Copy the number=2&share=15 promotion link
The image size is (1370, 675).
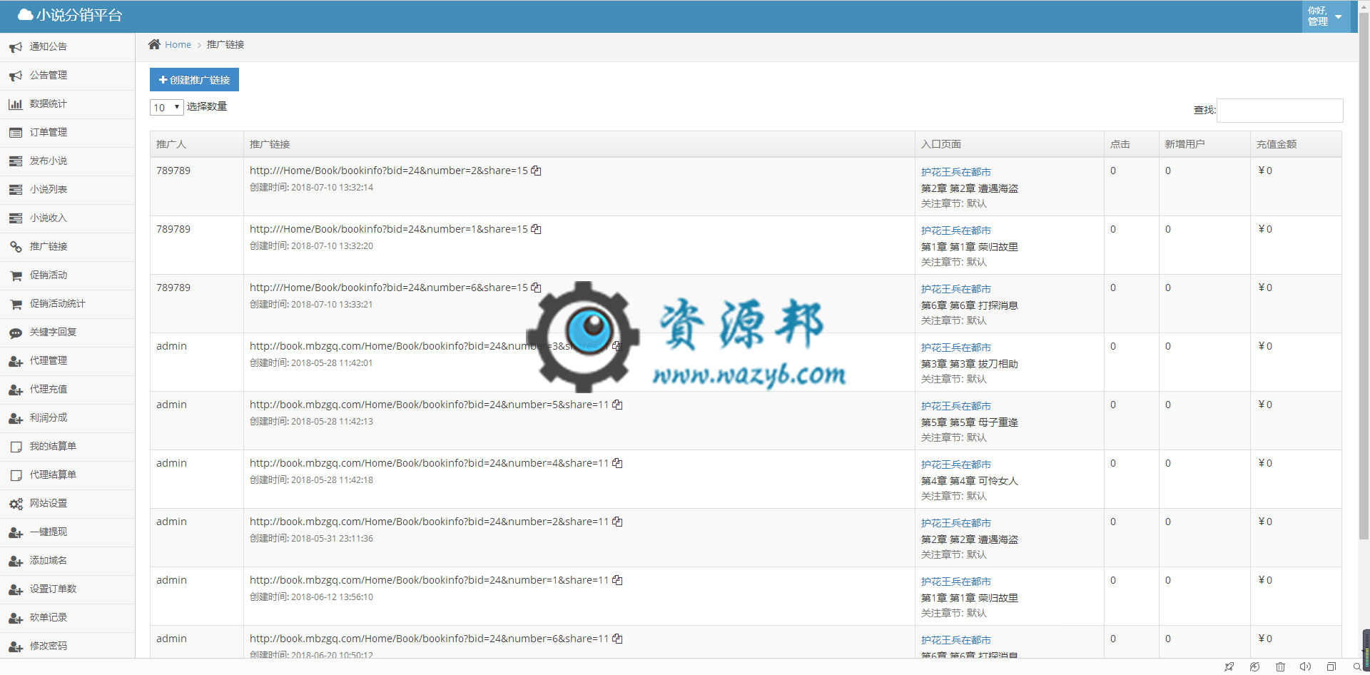(536, 171)
